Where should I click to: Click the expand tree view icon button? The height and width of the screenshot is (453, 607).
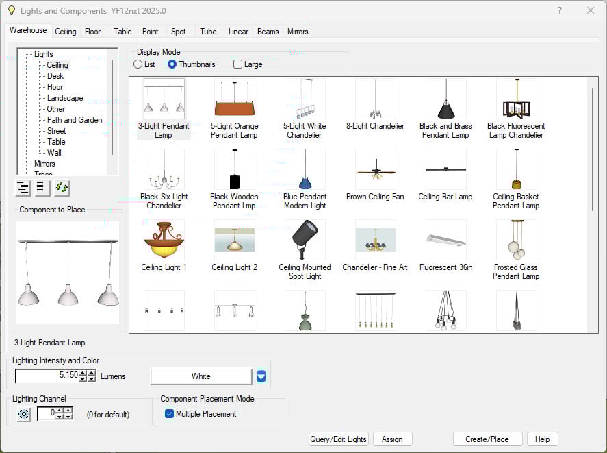click(23, 187)
